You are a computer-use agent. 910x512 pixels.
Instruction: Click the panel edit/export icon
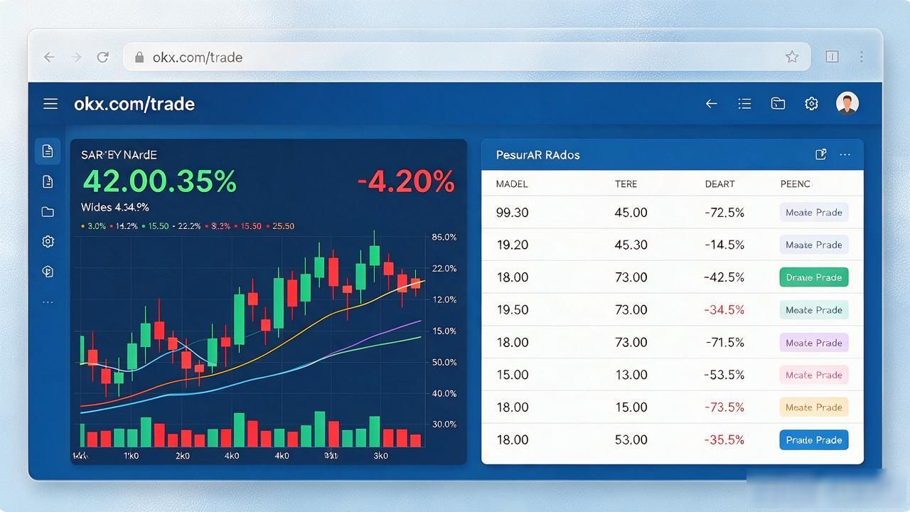pos(820,154)
